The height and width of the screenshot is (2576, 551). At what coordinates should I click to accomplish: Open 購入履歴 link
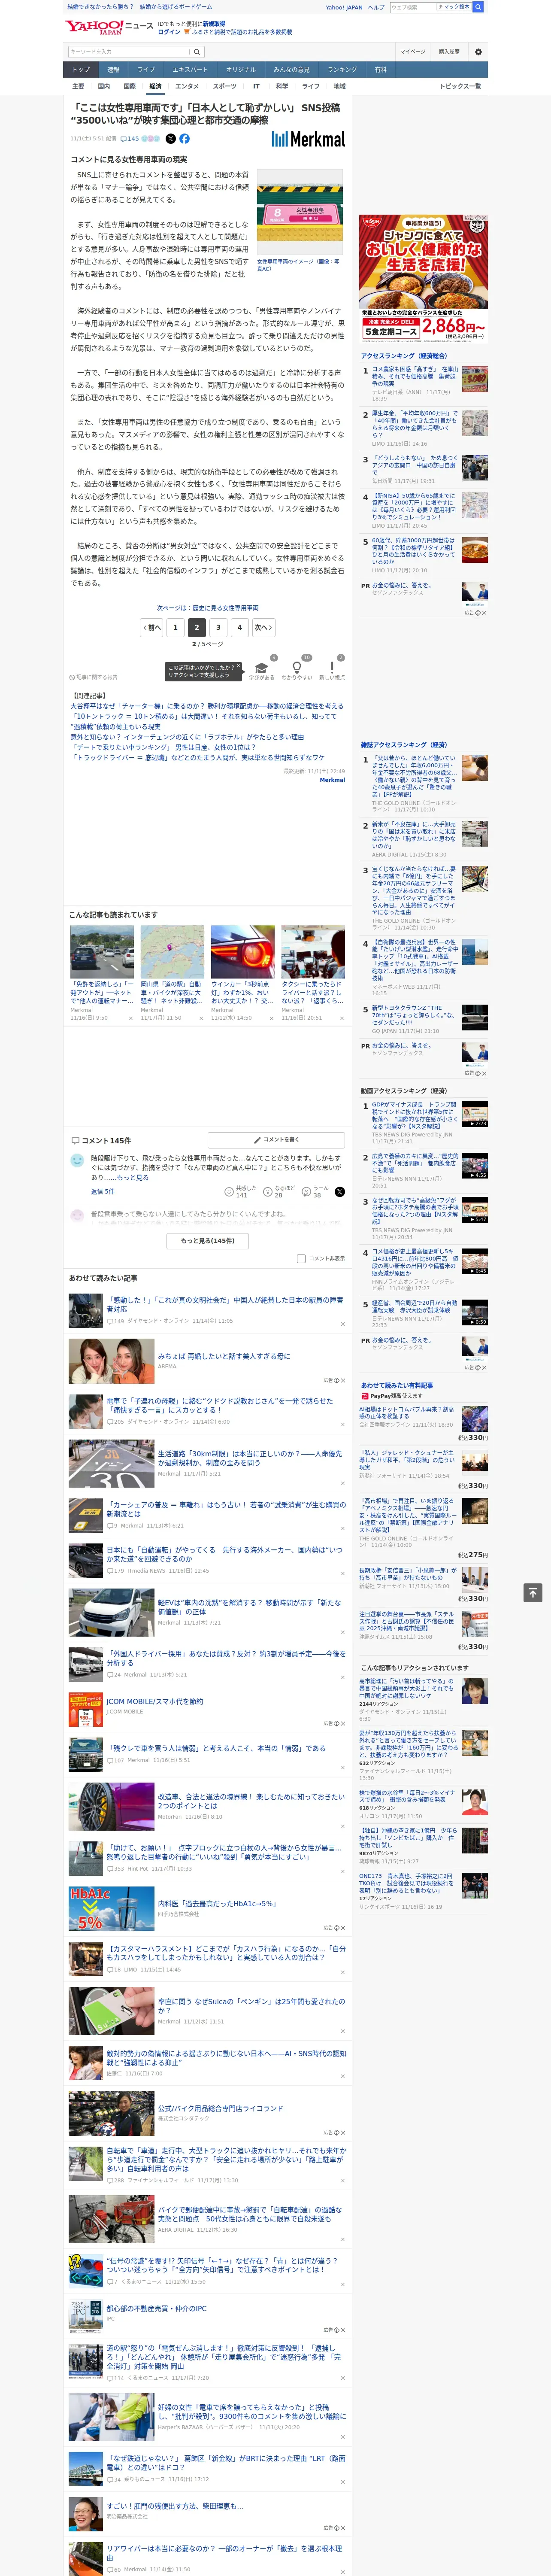click(x=449, y=52)
